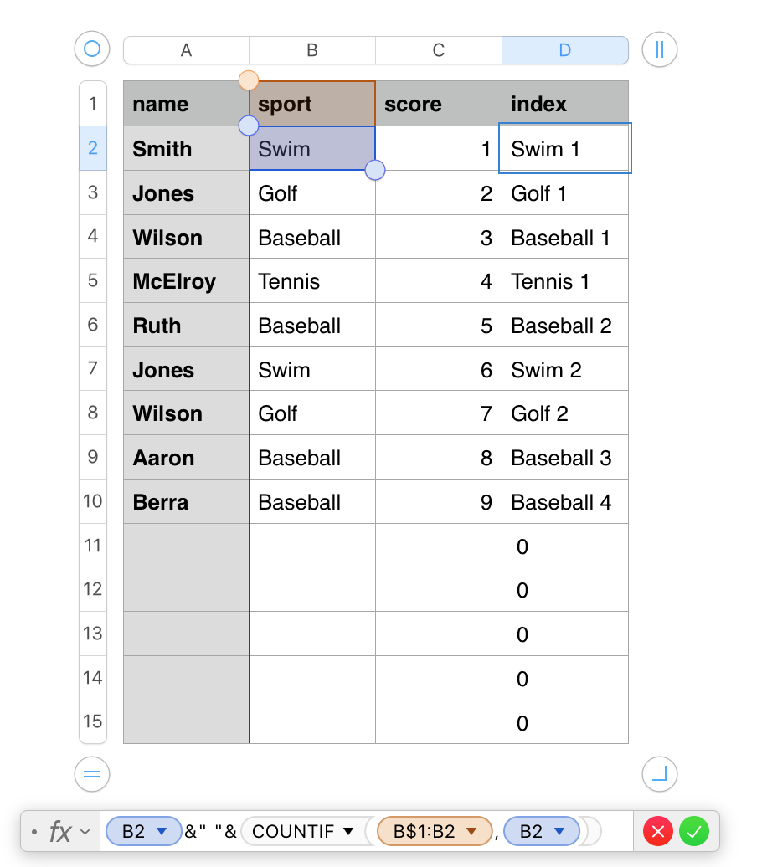Image resolution: width=767 pixels, height=867 pixels.
Task: Expand the COUNTIF function token arrow
Action: click(346, 832)
